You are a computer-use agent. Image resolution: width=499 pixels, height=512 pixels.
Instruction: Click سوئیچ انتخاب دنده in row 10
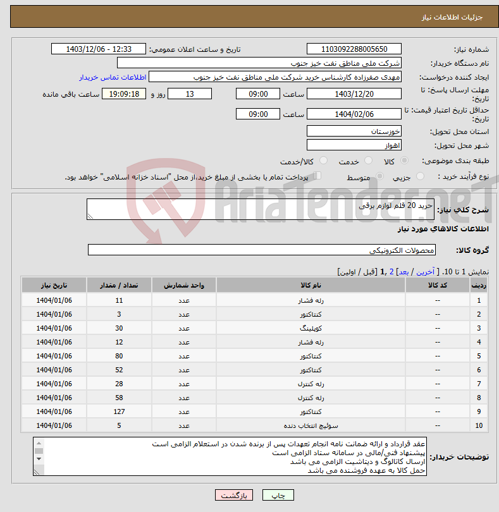point(311,425)
